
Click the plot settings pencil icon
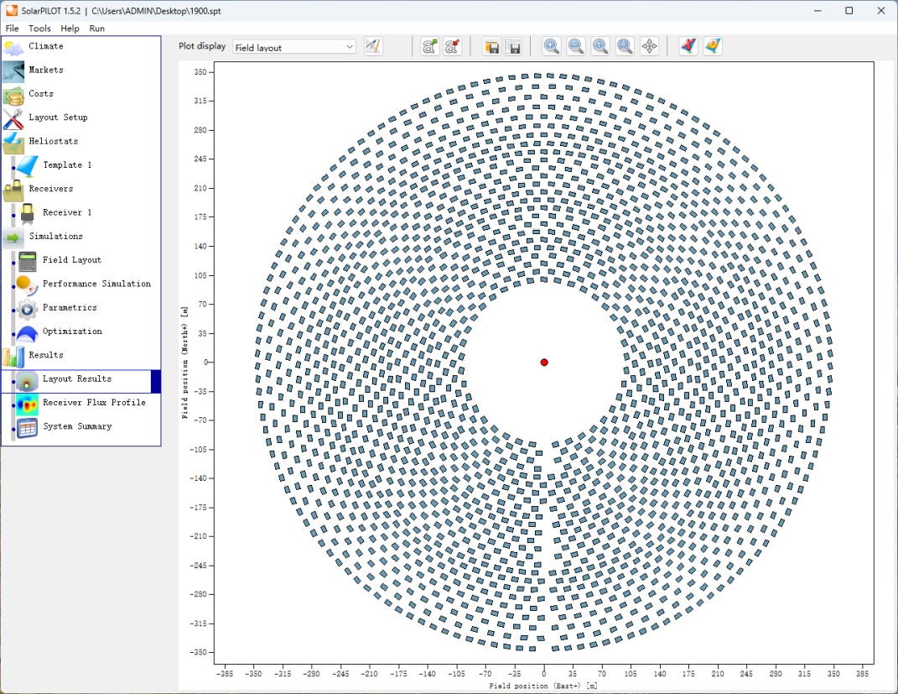coord(374,46)
